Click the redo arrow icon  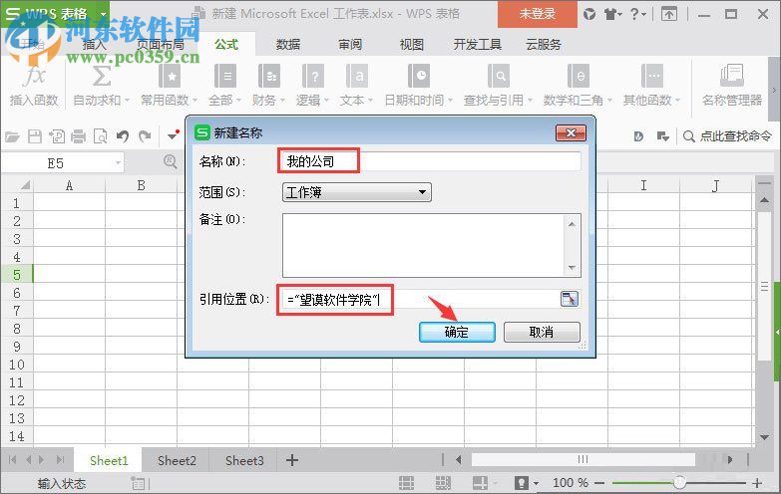[145, 136]
